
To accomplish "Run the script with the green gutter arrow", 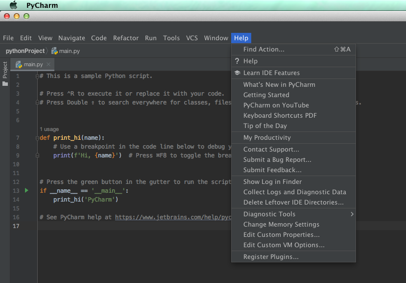I will pyautogui.click(x=26, y=190).
